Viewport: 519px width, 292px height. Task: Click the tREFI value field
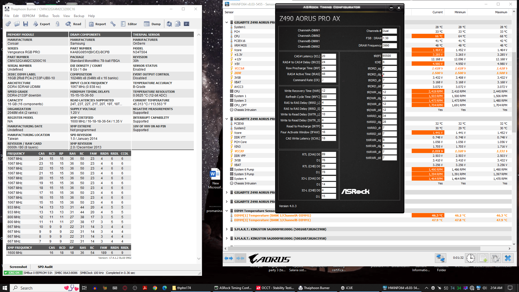click(390, 56)
